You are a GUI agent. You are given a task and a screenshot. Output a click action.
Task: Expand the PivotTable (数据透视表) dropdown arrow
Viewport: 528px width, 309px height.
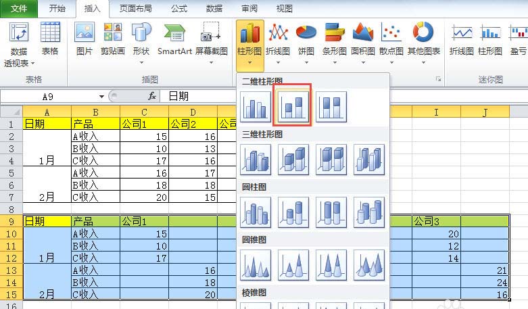click(x=32, y=63)
